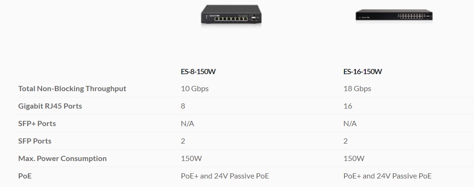
Task: Click the 18 Gbps throughput value
Action: [357, 89]
